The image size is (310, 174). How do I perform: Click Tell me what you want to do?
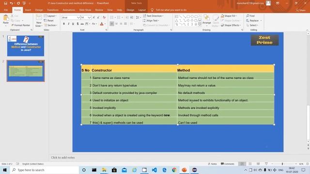[x=171, y=10]
